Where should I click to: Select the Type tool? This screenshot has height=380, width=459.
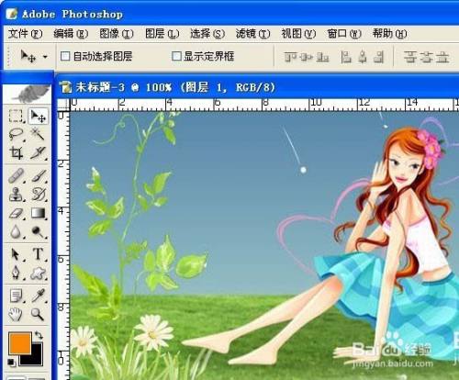[x=39, y=254]
